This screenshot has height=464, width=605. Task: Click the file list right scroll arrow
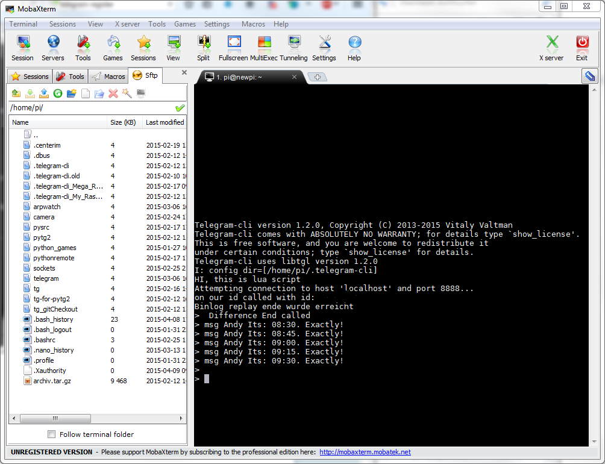tap(181, 418)
